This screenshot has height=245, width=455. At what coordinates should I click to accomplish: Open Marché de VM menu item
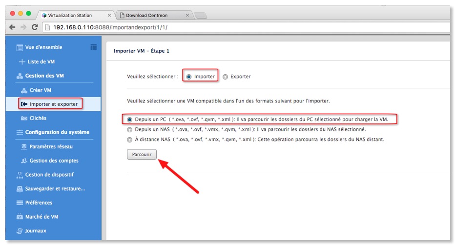[41, 217]
